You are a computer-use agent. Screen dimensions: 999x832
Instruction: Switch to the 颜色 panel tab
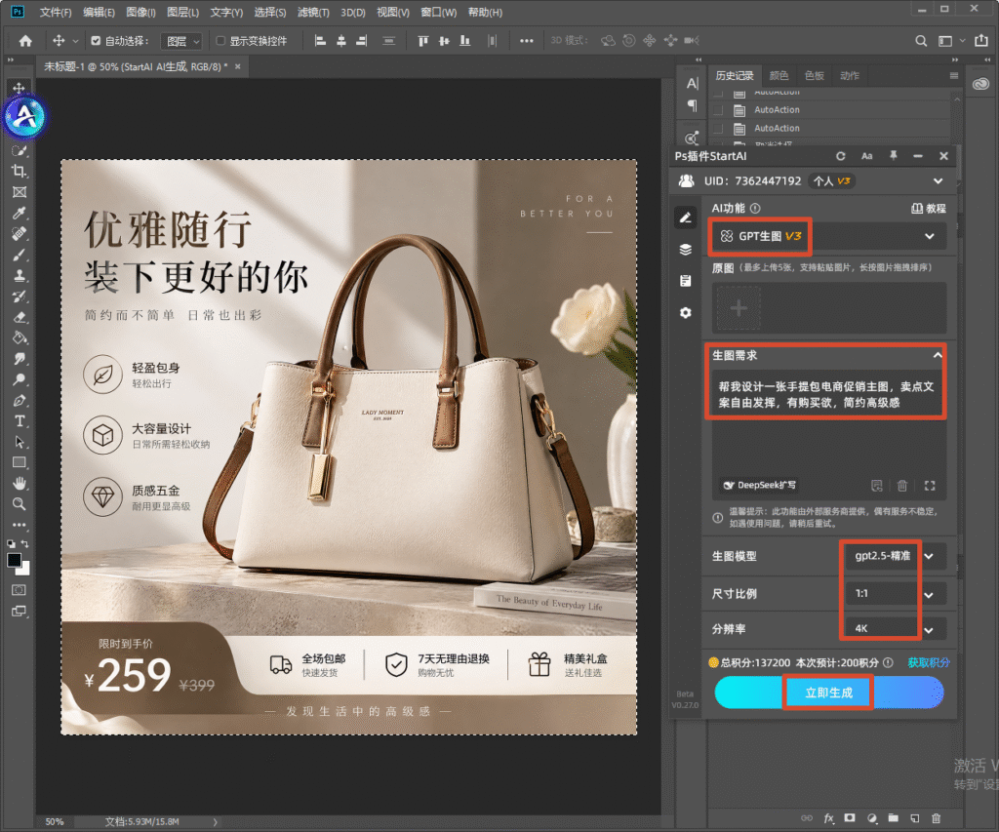click(x=779, y=76)
